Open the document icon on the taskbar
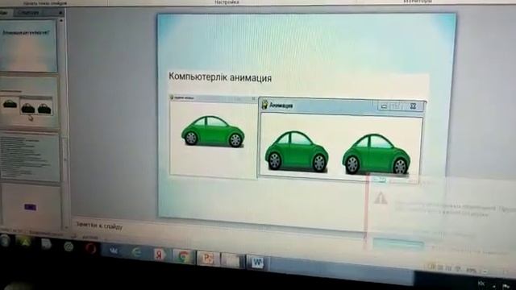The image size is (516, 290). (46, 244)
